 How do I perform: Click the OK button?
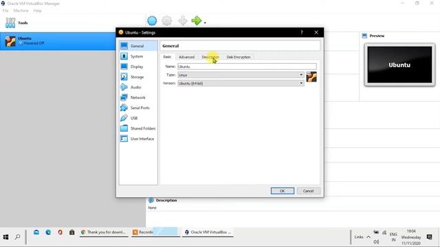283,191
